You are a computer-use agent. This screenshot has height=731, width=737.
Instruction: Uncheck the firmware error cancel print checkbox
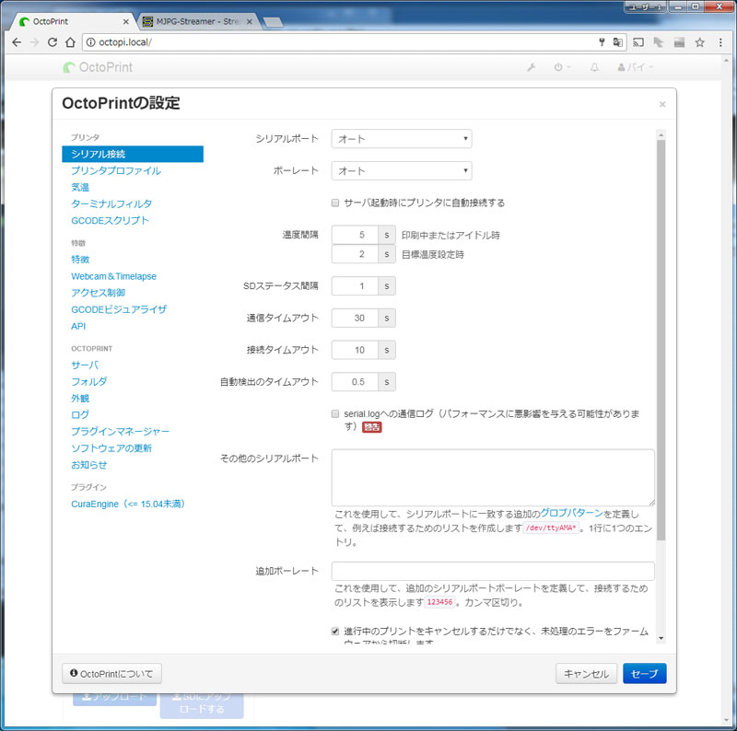[x=335, y=631]
